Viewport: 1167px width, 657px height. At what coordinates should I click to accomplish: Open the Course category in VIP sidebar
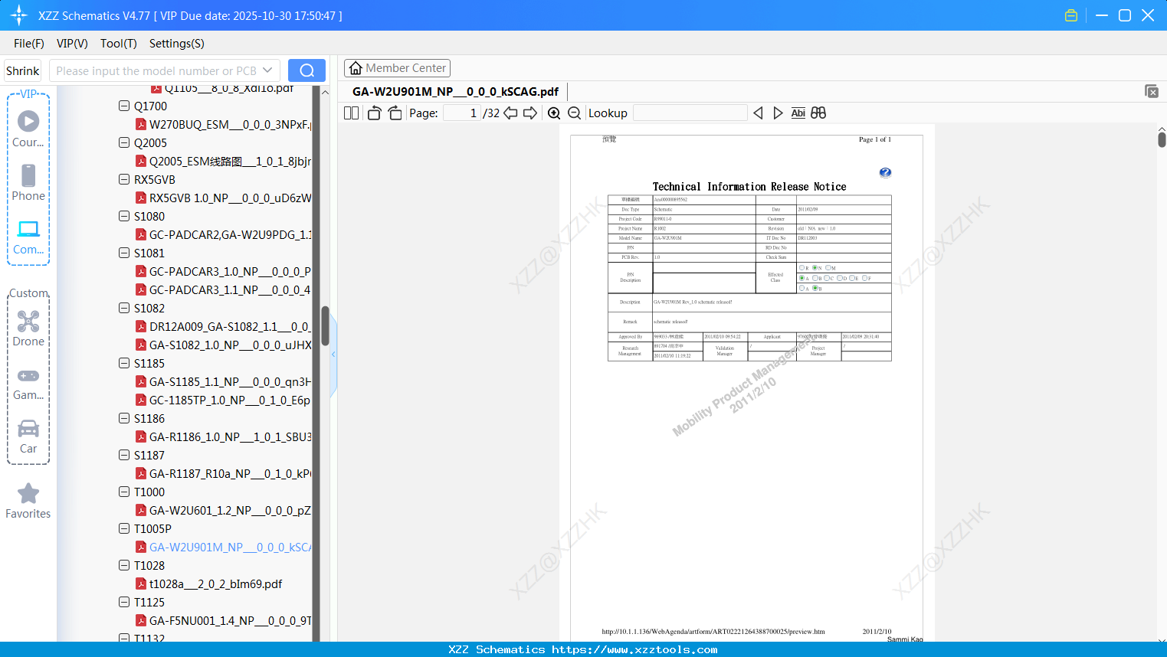(28, 129)
